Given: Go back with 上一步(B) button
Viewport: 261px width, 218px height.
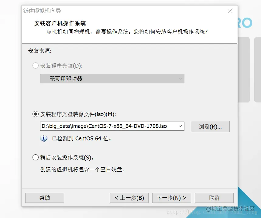Looking at the screenshot, I should (129, 198).
